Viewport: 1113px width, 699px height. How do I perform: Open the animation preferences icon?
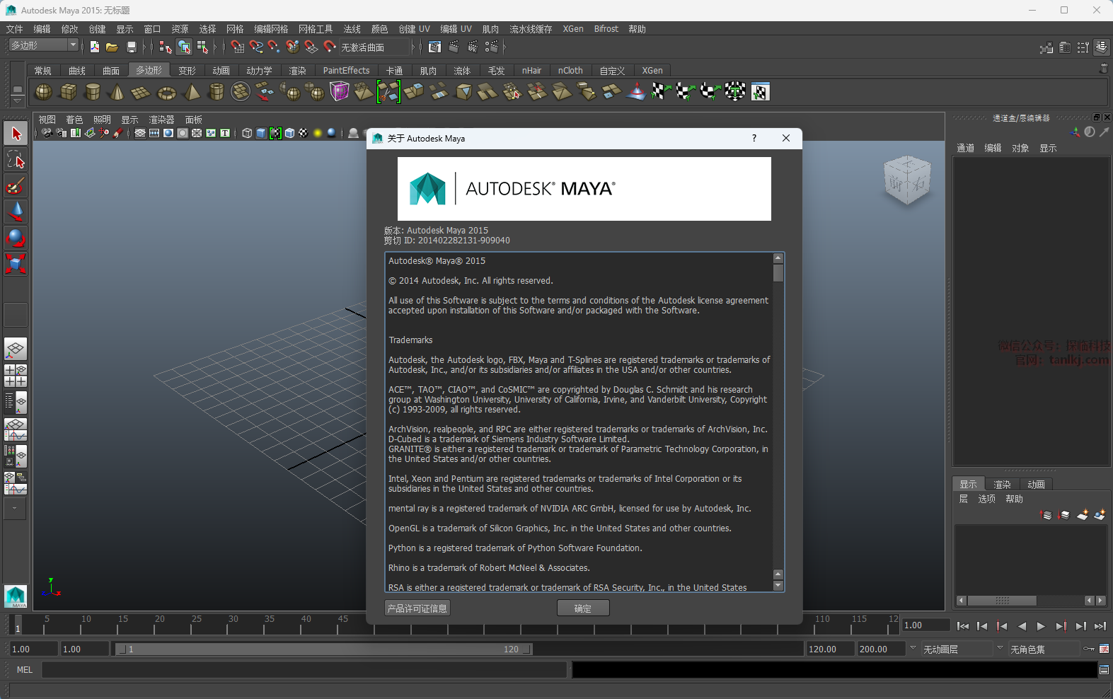click(x=1104, y=649)
